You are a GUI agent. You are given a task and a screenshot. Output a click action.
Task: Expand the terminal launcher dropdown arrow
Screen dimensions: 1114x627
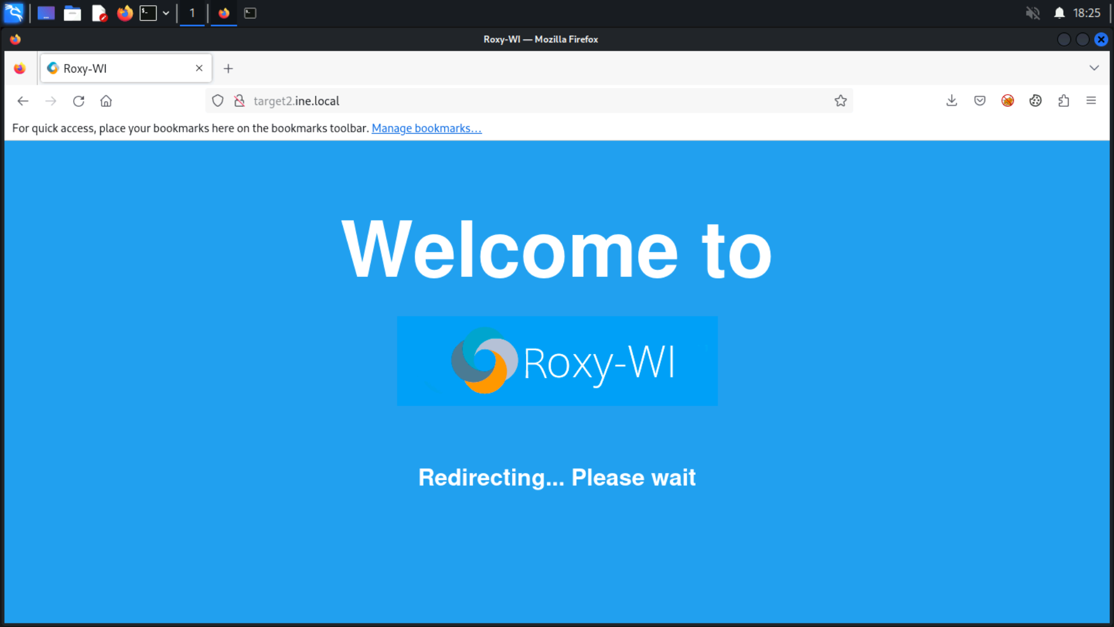(166, 13)
